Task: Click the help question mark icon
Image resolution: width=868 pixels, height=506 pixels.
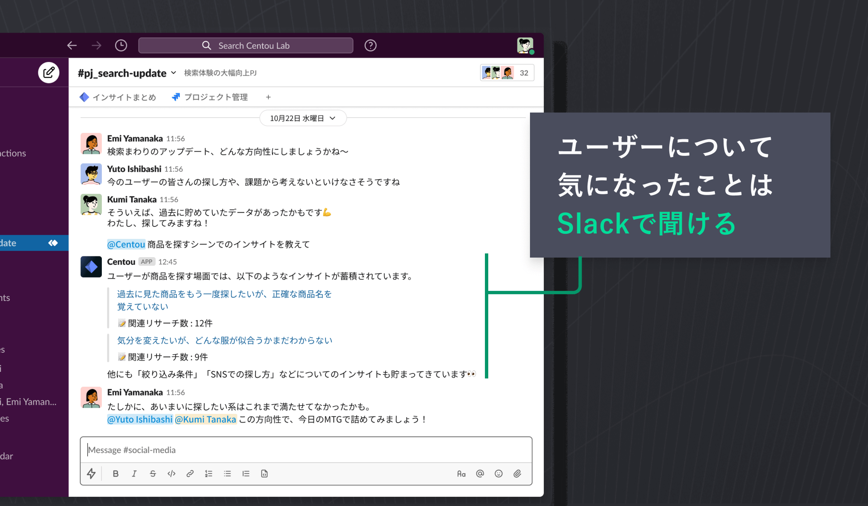Action: (370, 45)
